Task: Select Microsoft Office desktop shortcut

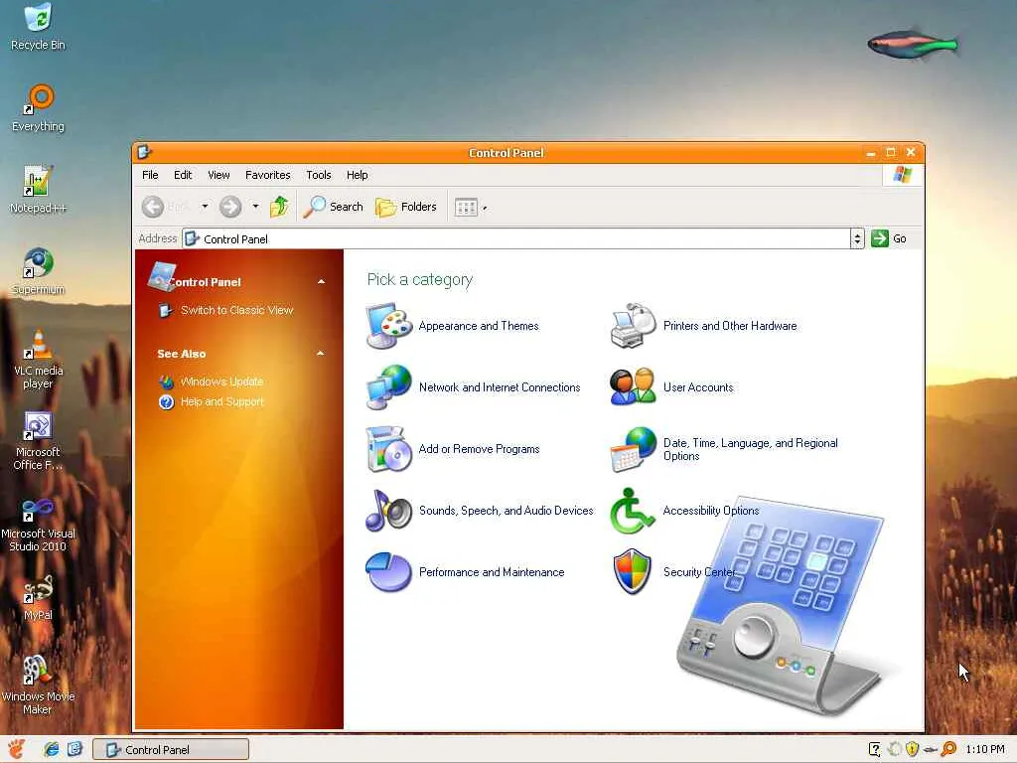Action: 38,440
